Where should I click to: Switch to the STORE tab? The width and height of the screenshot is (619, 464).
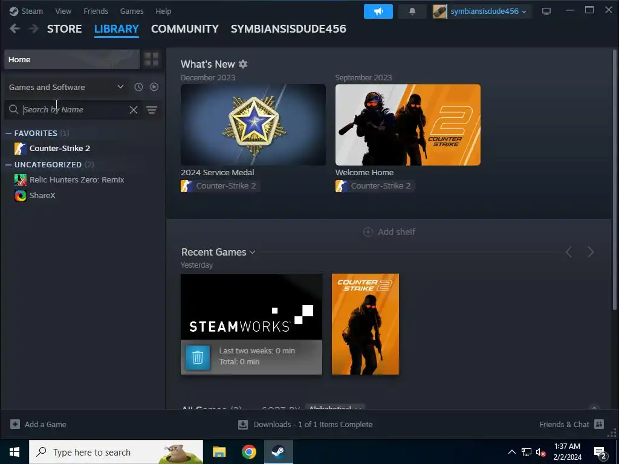click(64, 29)
